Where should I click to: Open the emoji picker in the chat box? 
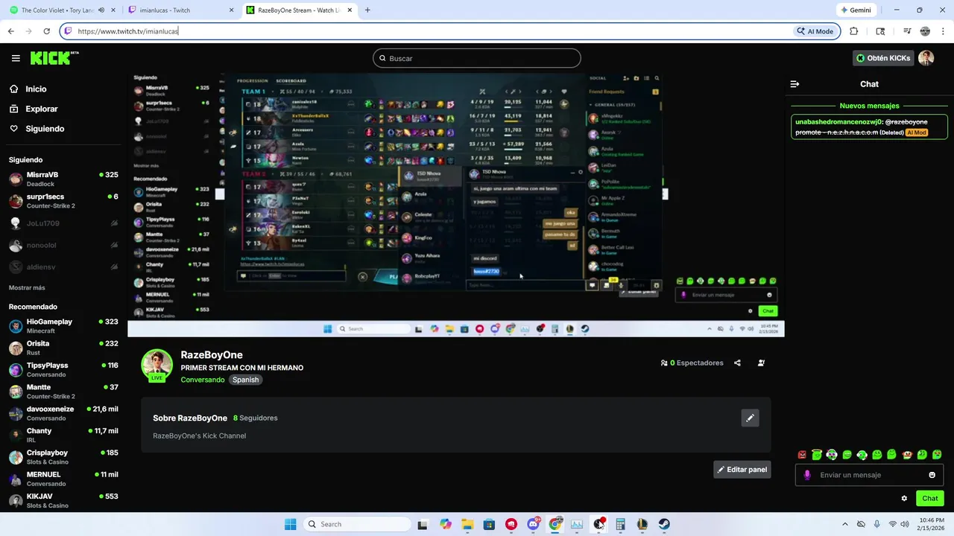click(932, 475)
